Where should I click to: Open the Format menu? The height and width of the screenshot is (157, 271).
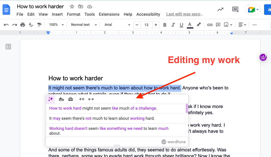[x=73, y=14]
